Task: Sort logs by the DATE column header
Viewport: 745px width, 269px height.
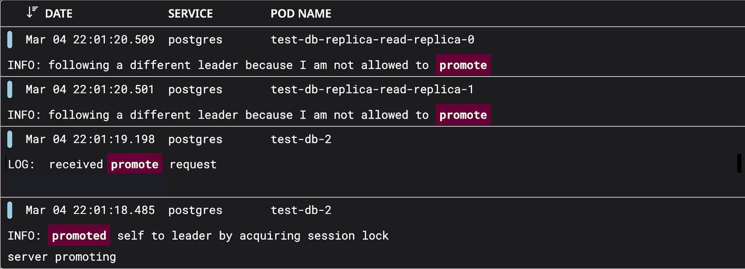Action: [59, 13]
